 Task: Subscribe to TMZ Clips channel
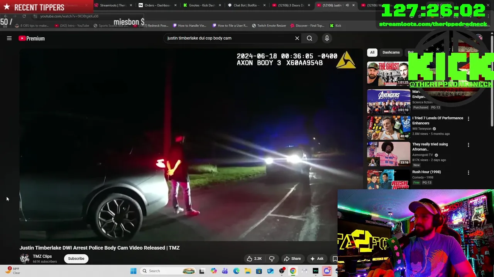[x=76, y=259]
